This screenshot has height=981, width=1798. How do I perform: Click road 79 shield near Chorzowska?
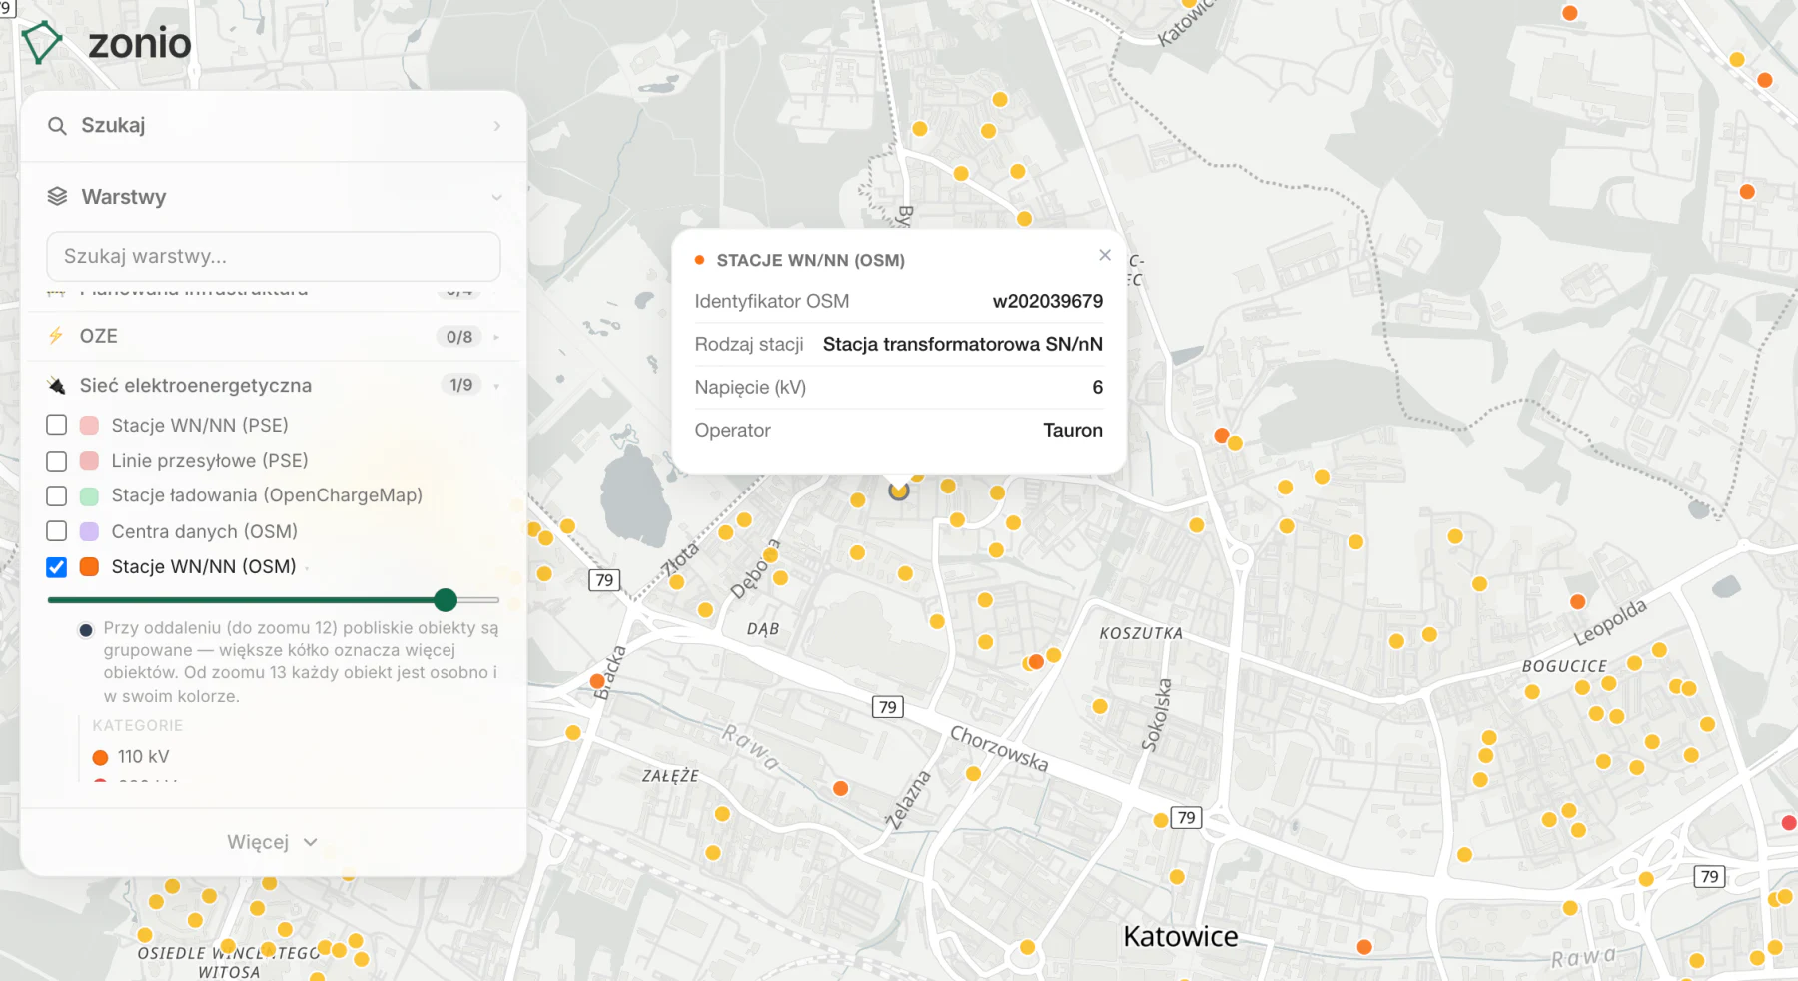pos(887,707)
